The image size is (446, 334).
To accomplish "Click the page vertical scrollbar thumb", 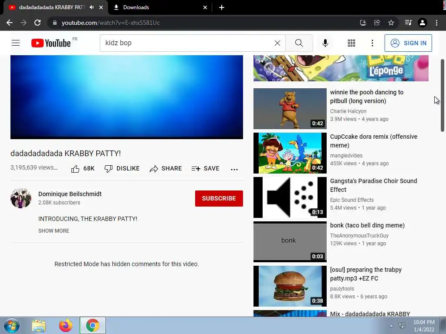I will tap(443, 95).
